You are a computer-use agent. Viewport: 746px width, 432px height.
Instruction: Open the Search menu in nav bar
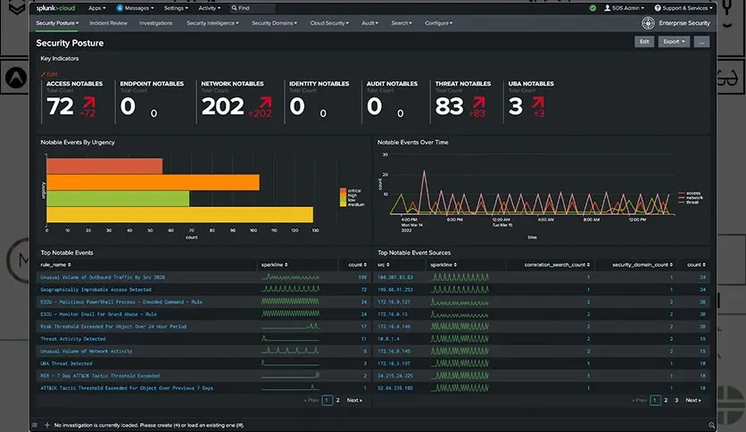coord(402,23)
